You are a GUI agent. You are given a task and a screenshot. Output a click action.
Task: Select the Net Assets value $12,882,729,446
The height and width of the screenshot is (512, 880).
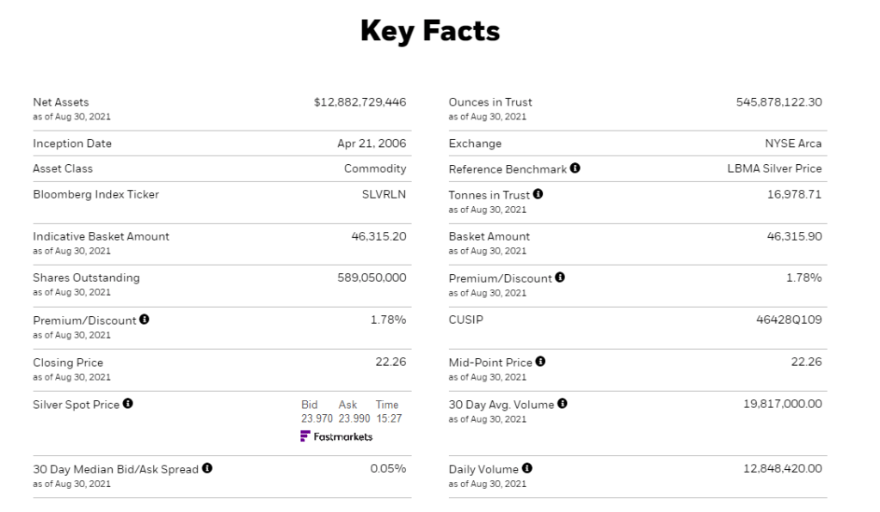(360, 102)
